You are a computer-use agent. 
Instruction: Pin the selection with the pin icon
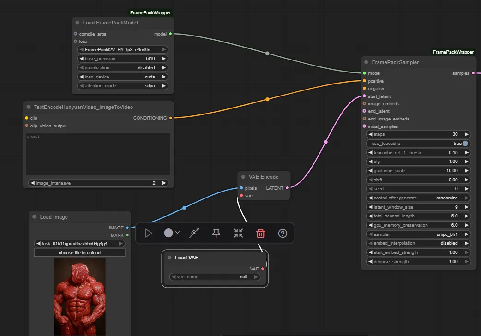pos(216,233)
